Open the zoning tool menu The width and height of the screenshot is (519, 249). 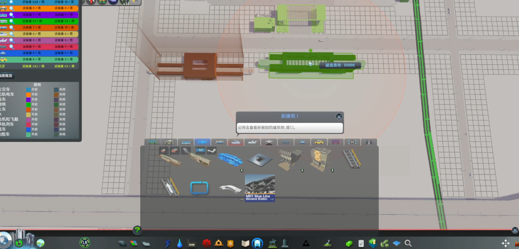click(x=134, y=244)
